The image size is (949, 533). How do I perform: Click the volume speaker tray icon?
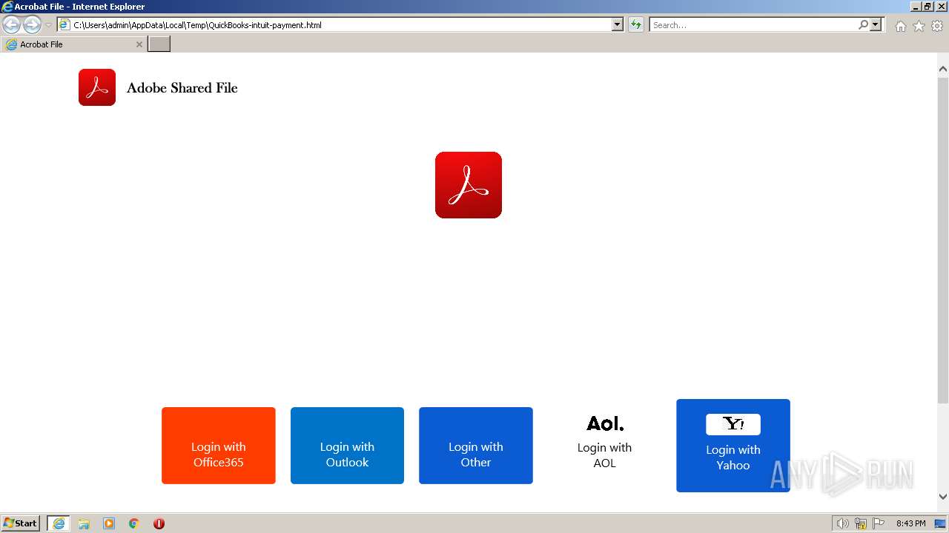[x=842, y=523]
